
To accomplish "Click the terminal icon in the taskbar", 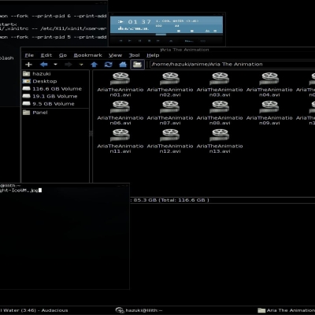I will point(120,310).
